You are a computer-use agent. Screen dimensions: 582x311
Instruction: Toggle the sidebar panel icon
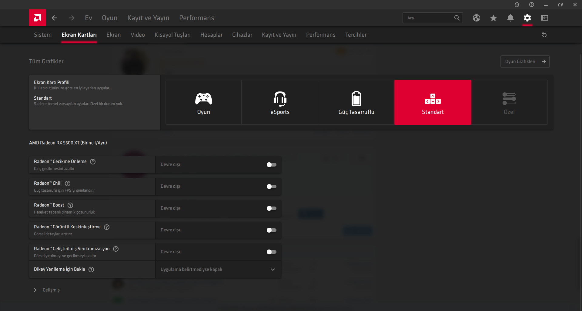pos(544,18)
